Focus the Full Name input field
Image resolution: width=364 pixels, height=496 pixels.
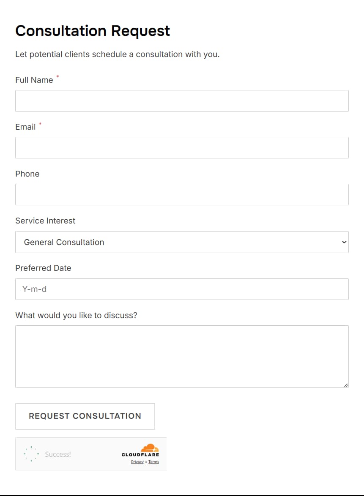pyautogui.click(x=182, y=101)
